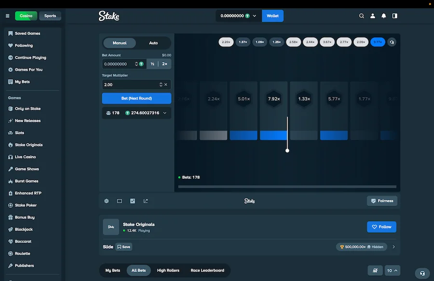The height and width of the screenshot is (281, 434).
Task: Switch to Casino section
Action: coord(26,16)
